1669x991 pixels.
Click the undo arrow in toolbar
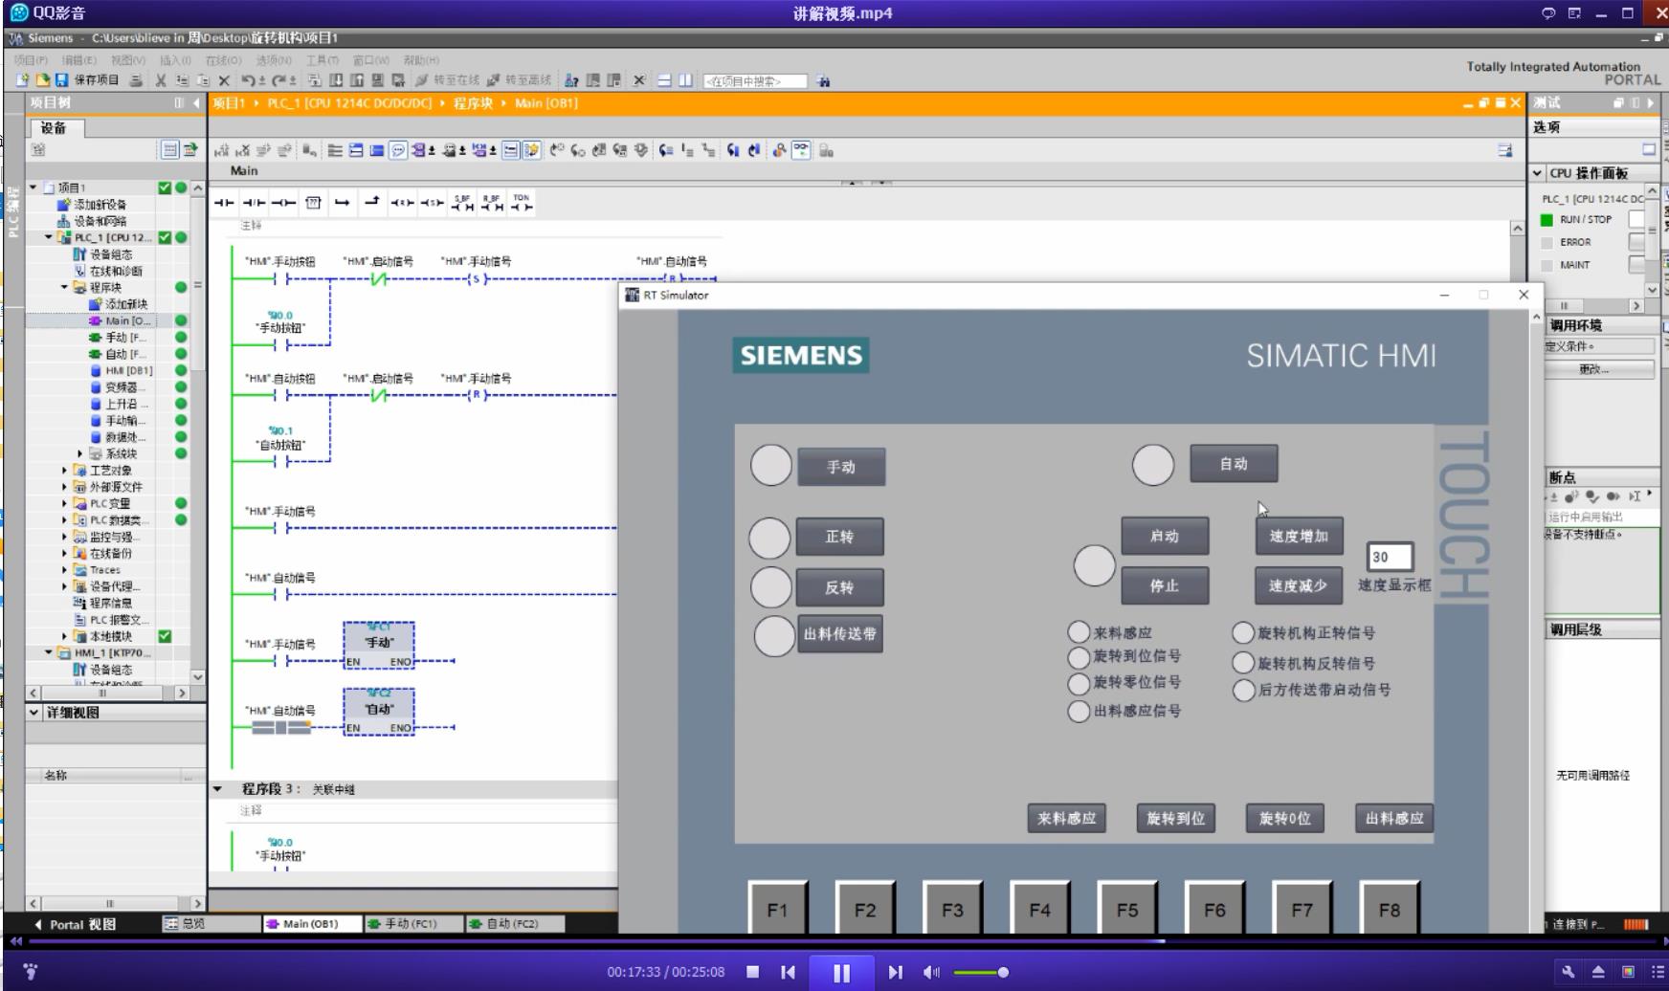point(249,80)
